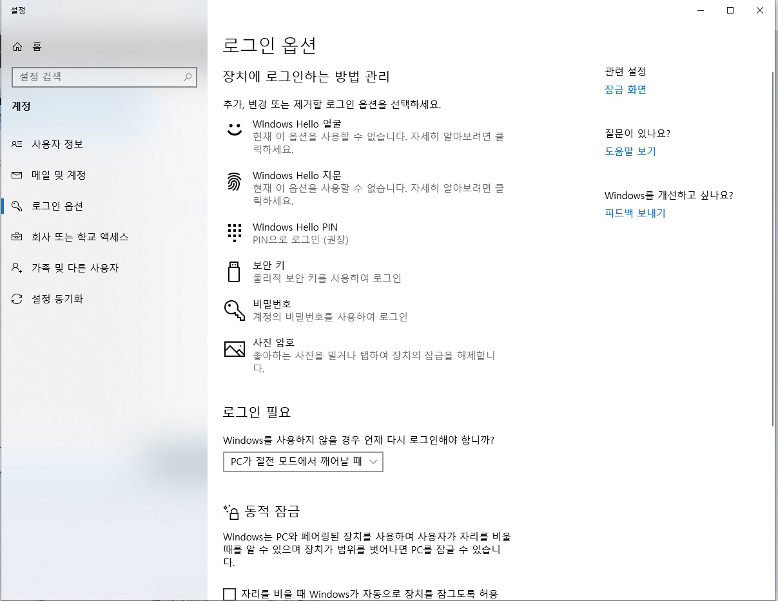Click the 로그인 옵션 key icon in sidebar
Viewport: 778px width, 601px height.
[17, 206]
